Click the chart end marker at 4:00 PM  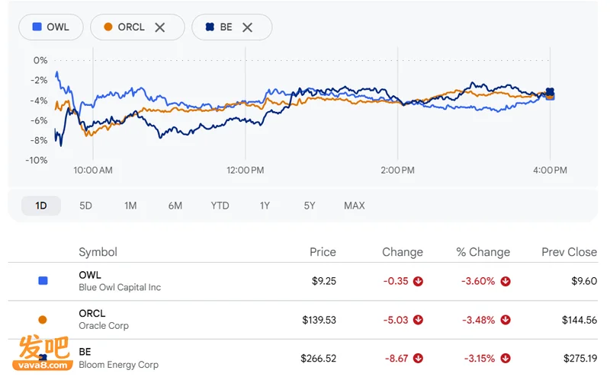point(550,94)
